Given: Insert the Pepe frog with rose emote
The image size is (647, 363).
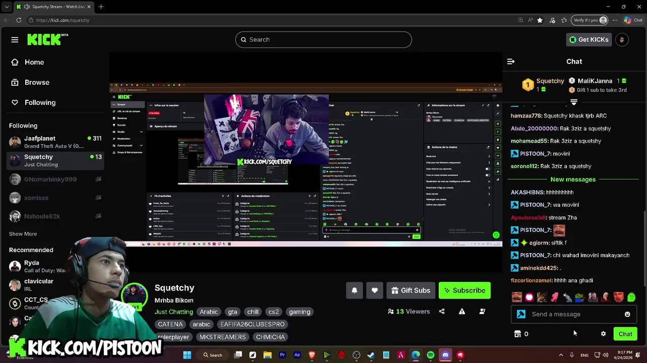Looking at the screenshot, I should (580, 297).
